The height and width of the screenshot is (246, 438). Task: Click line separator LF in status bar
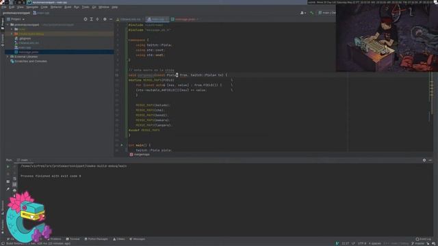click(353, 243)
